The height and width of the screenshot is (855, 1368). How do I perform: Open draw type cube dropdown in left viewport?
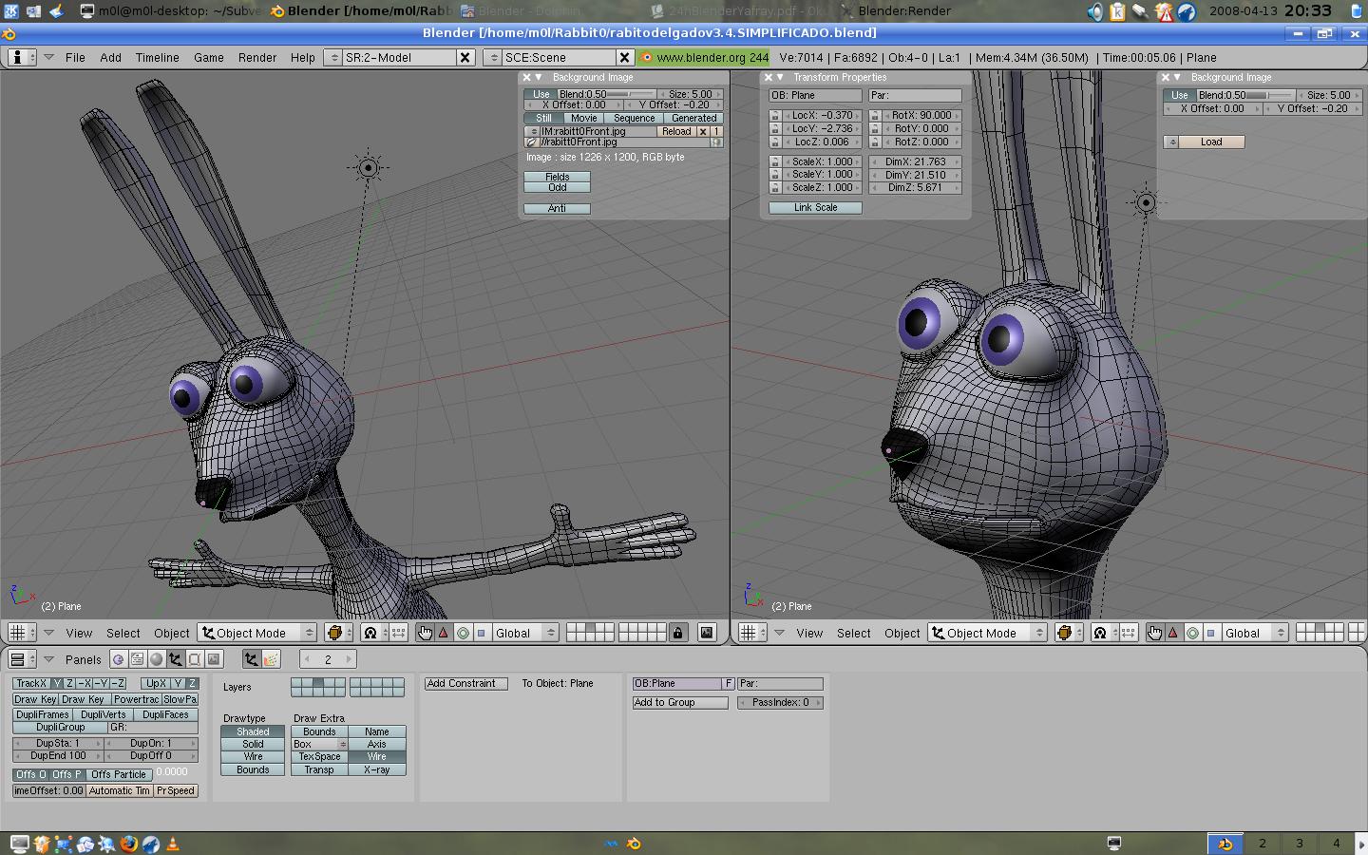pyautogui.click(x=339, y=633)
